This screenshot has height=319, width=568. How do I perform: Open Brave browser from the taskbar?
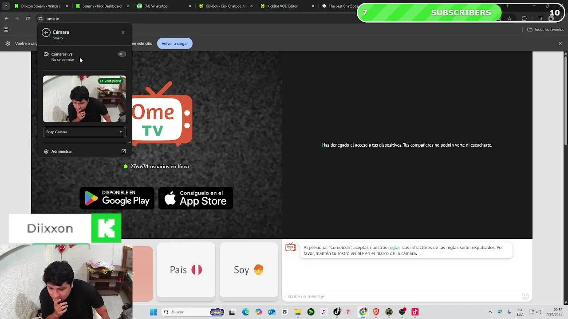pyautogui.click(x=376, y=312)
